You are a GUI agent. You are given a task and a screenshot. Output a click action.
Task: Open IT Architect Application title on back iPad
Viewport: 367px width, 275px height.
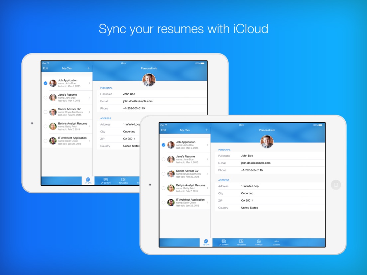click(72, 138)
